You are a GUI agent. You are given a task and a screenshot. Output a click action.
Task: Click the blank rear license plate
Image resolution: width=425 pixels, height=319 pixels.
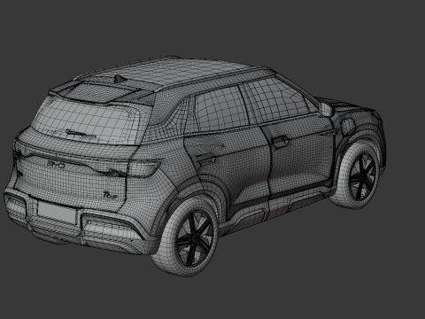57,212
